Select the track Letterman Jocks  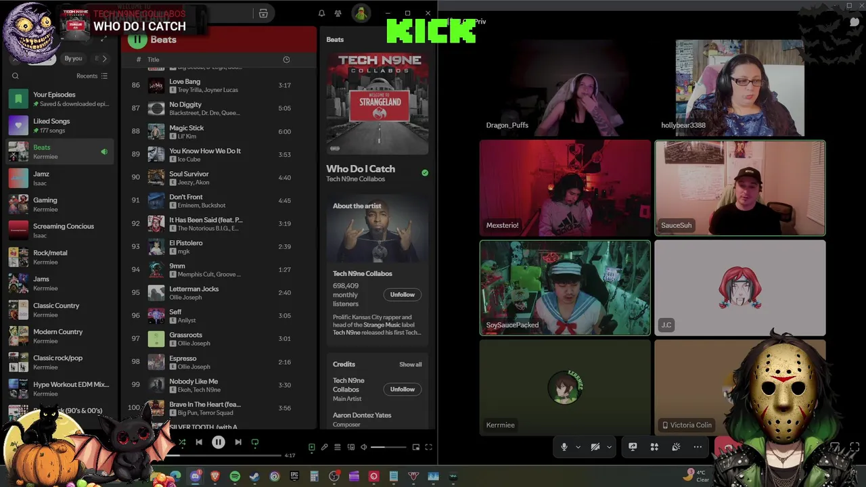click(219, 293)
